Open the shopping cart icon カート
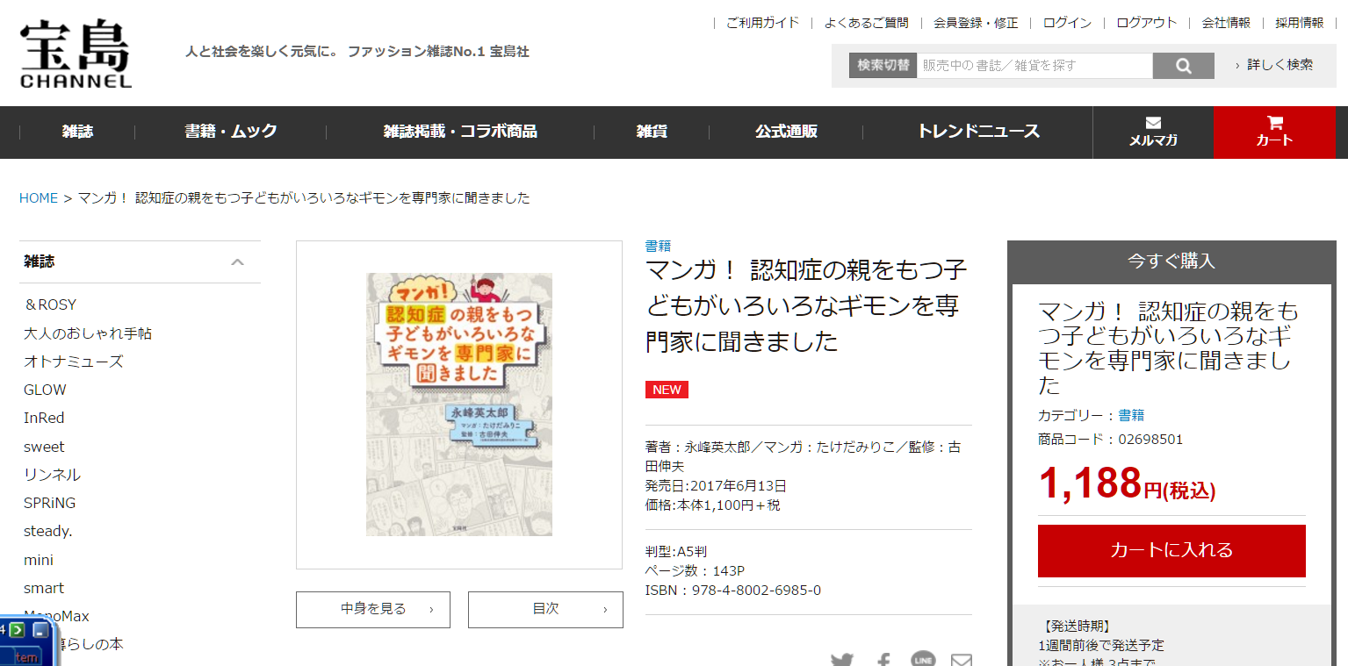Screen dimensions: 1348x666 click(1274, 132)
